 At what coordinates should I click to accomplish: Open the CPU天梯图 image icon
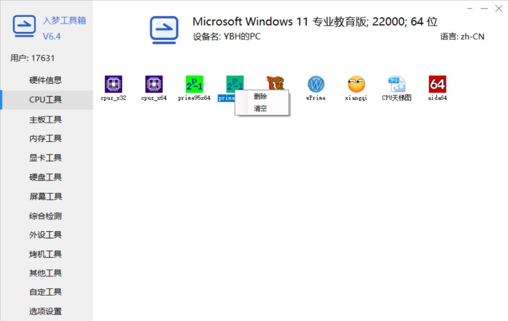point(397,84)
